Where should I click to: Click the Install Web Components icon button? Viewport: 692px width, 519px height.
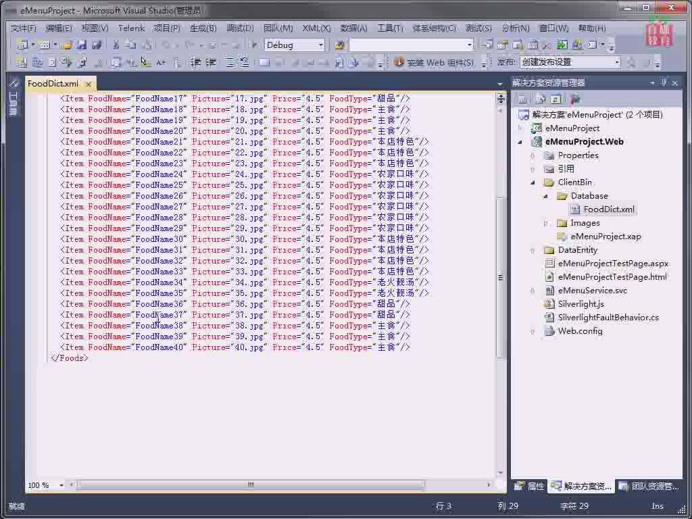coord(435,62)
